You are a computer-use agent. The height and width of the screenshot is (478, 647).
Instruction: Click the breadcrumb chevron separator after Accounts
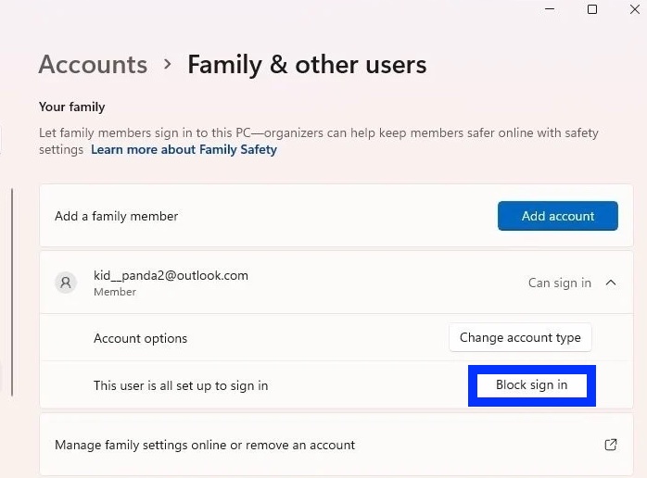pyautogui.click(x=168, y=65)
